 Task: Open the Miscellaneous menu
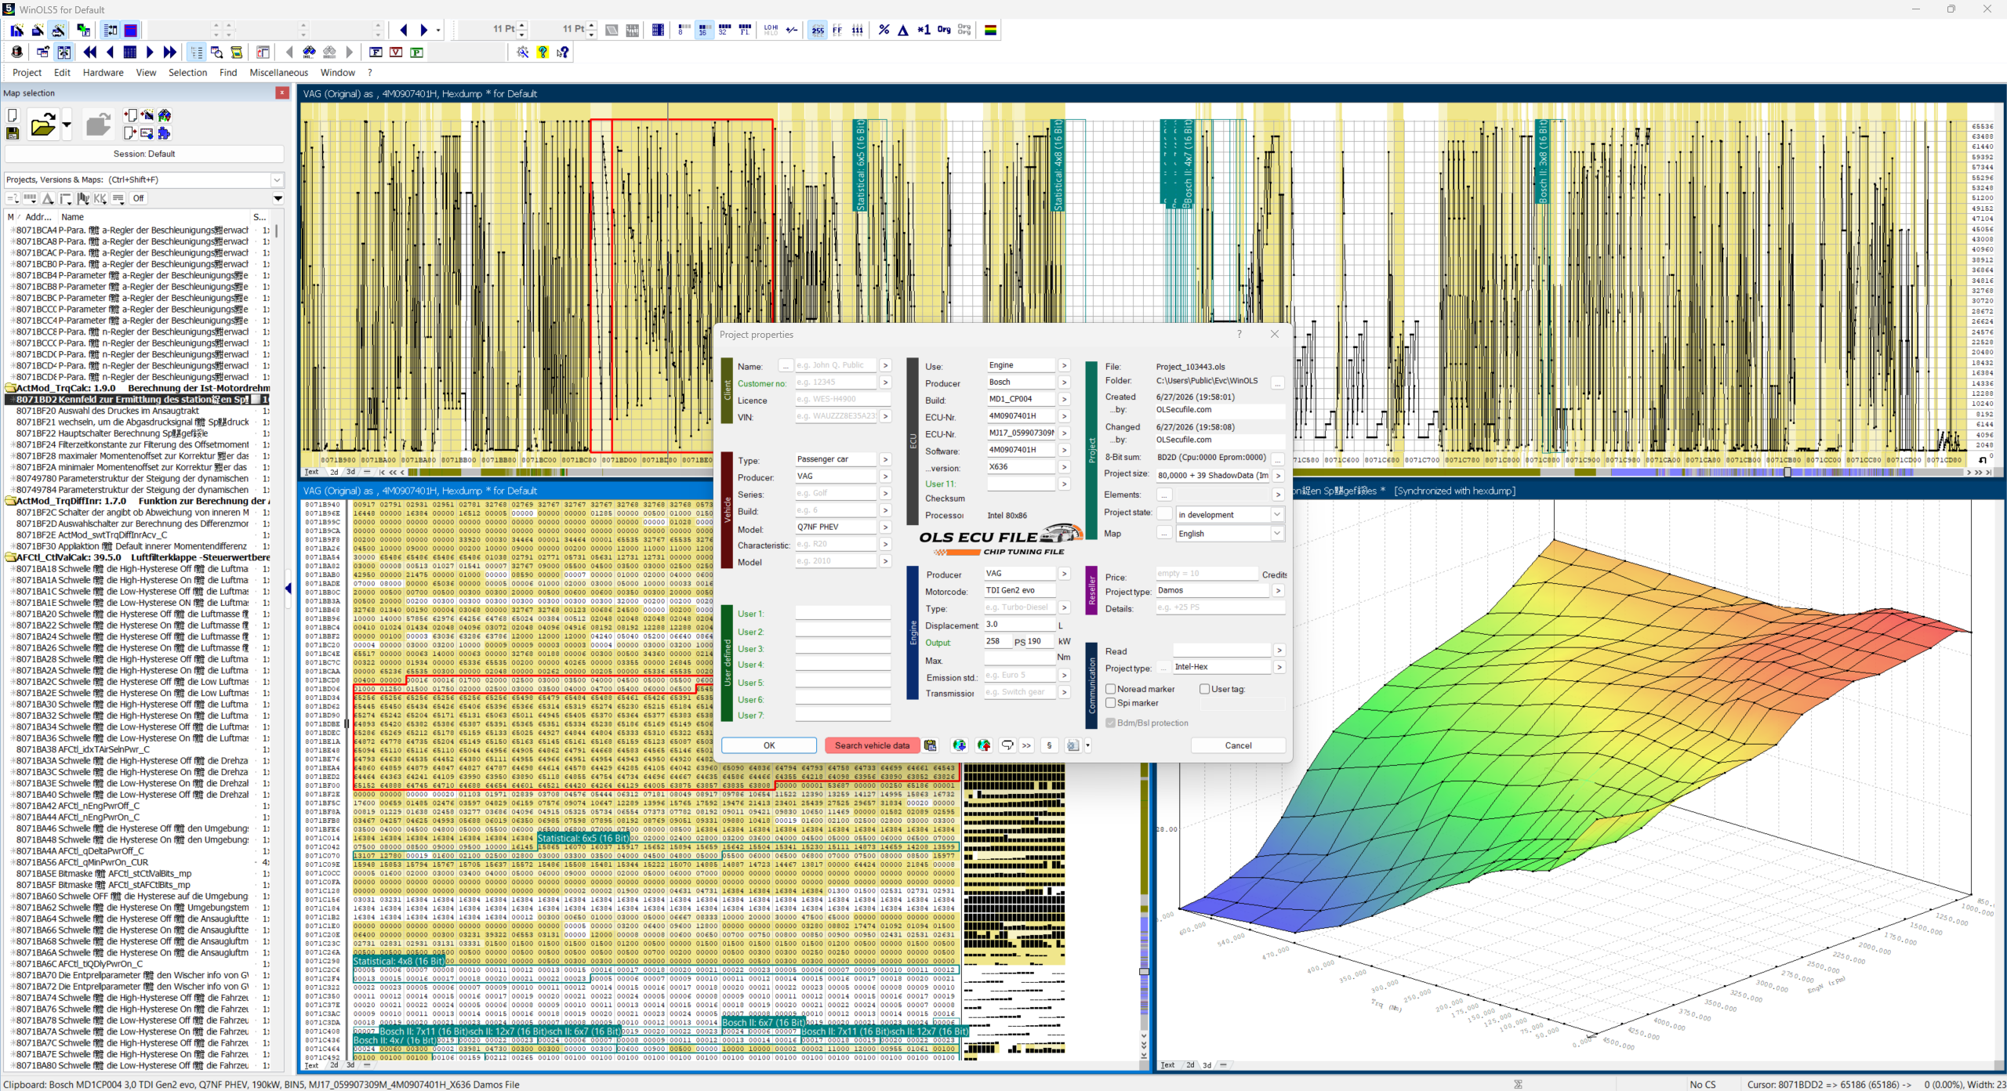pos(279,73)
